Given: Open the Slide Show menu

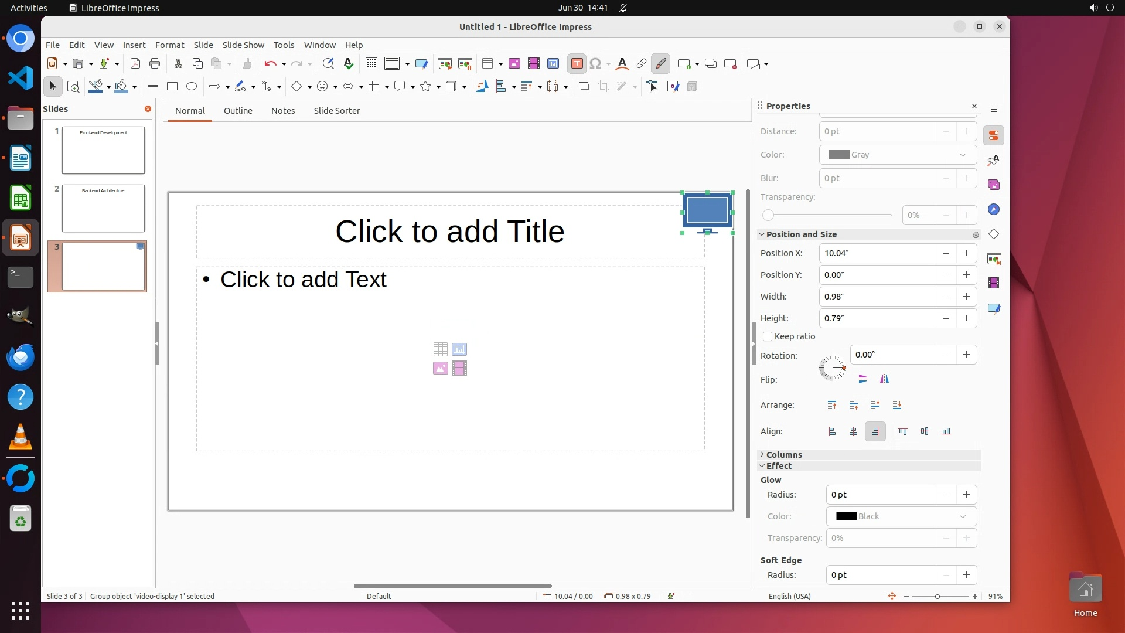Looking at the screenshot, I should tap(243, 45).
